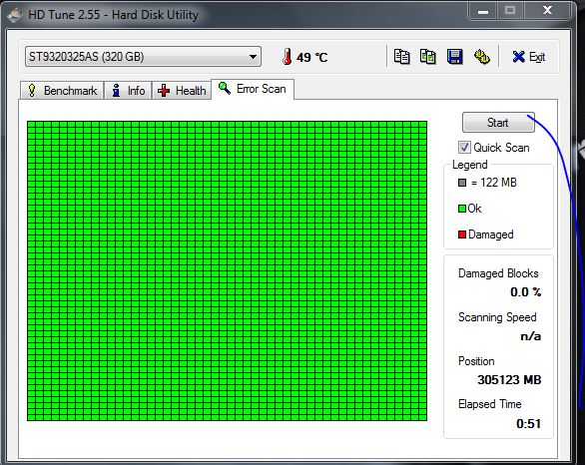Open the Info tab
Screen dimensions: 585x465
coord(128,90)
